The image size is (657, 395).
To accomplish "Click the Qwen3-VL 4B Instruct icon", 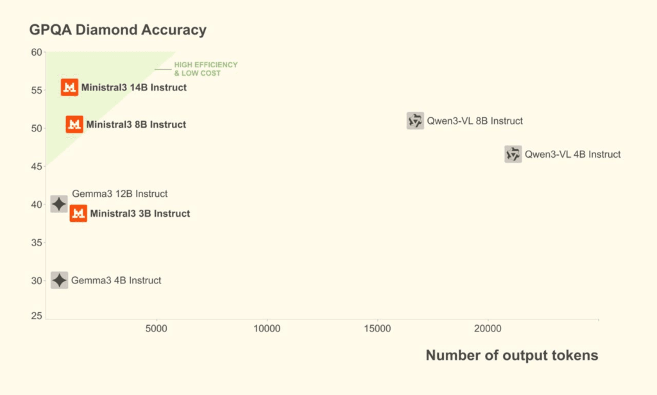I will point(513,154).
